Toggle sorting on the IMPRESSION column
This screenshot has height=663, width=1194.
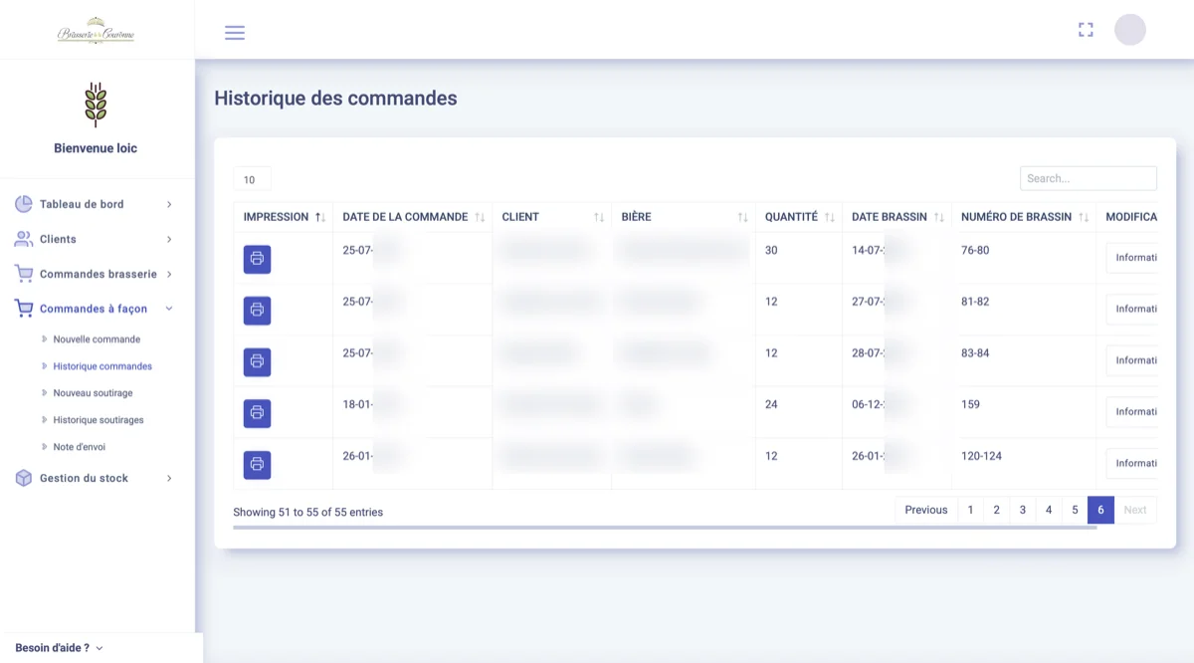[x=319, y=216]
